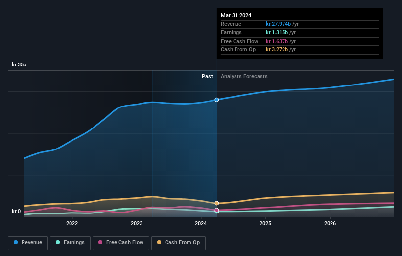Click the Free Cash Flow row label in tooltip

tap(239, 41)
